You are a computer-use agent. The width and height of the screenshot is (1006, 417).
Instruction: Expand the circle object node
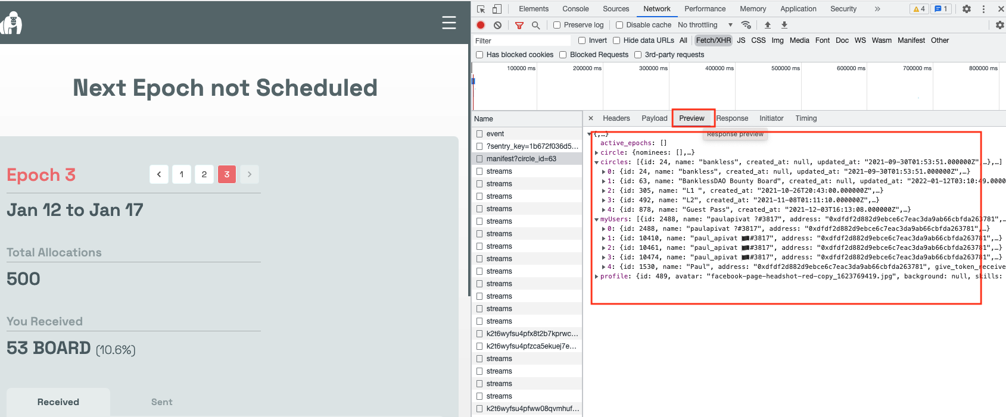pyautogui.click(x=597, y=153)
